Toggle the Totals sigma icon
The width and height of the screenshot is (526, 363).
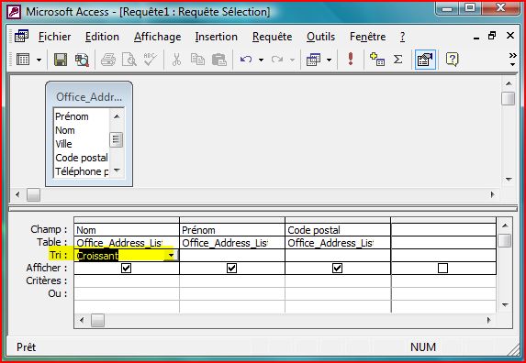(397, 60)
